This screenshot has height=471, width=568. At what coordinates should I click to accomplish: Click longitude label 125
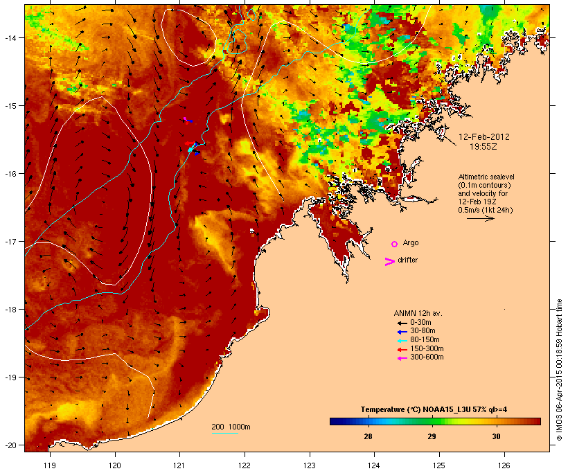(x=439, y=465)
